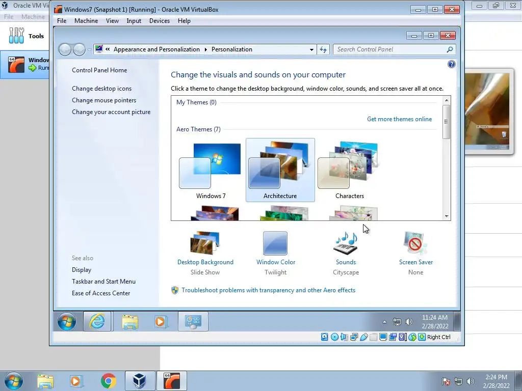The height and width of the screenshot is (391, 522).
Task: Click the host Action Center flag icon
Action: [x=446, y=381]
